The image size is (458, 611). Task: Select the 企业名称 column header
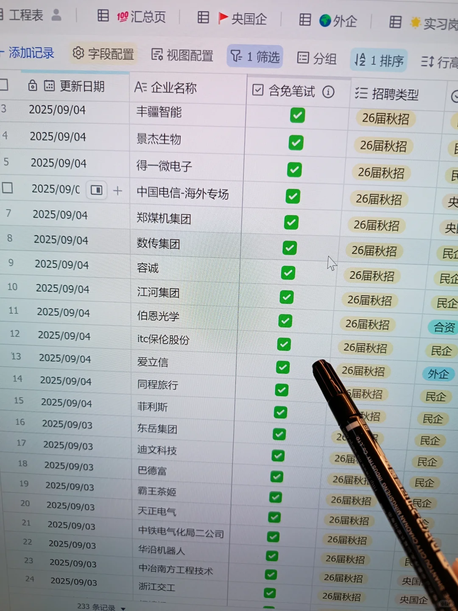coord(188,88)
